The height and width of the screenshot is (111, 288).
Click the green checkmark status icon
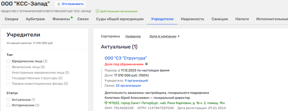point(97,11)
